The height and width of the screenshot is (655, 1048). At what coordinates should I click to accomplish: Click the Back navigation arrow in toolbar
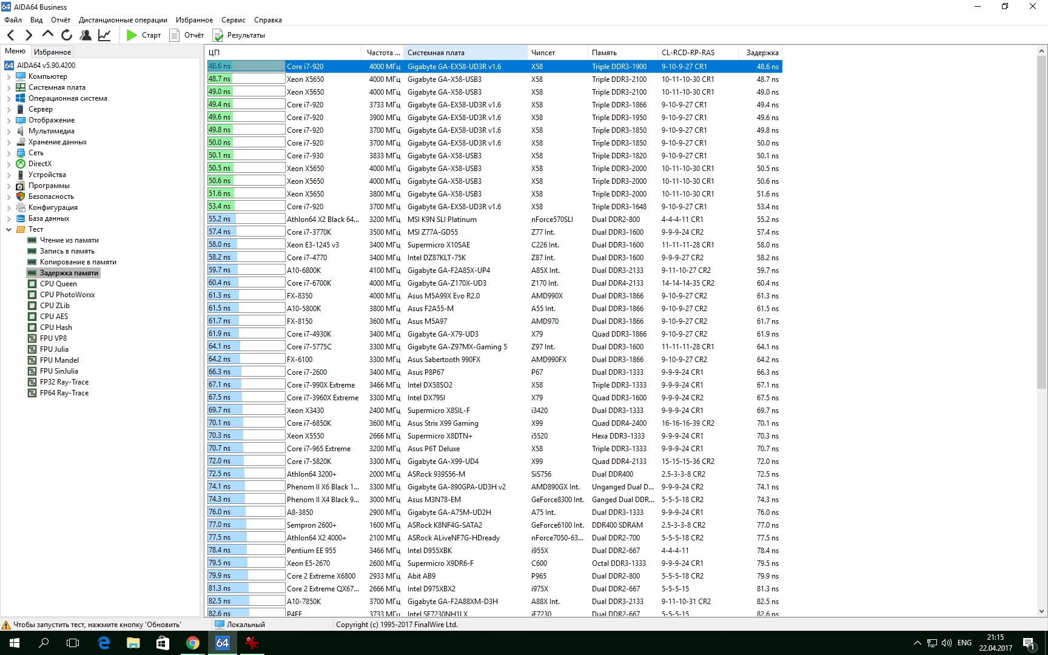tap(11, 35)
